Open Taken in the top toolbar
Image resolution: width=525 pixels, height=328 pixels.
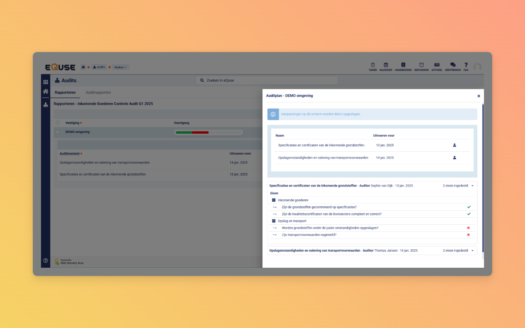tap(372, 67)
